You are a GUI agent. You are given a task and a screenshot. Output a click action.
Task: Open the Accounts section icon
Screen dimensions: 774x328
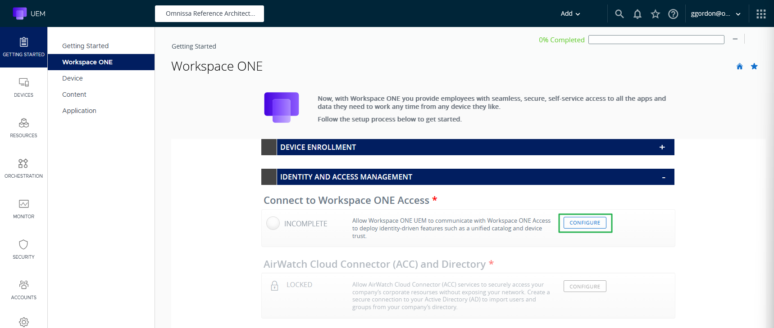[x=23, y=290]
